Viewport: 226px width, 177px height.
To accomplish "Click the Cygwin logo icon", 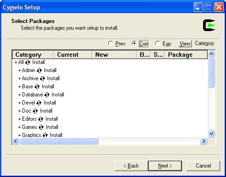I will coord(209,25).
